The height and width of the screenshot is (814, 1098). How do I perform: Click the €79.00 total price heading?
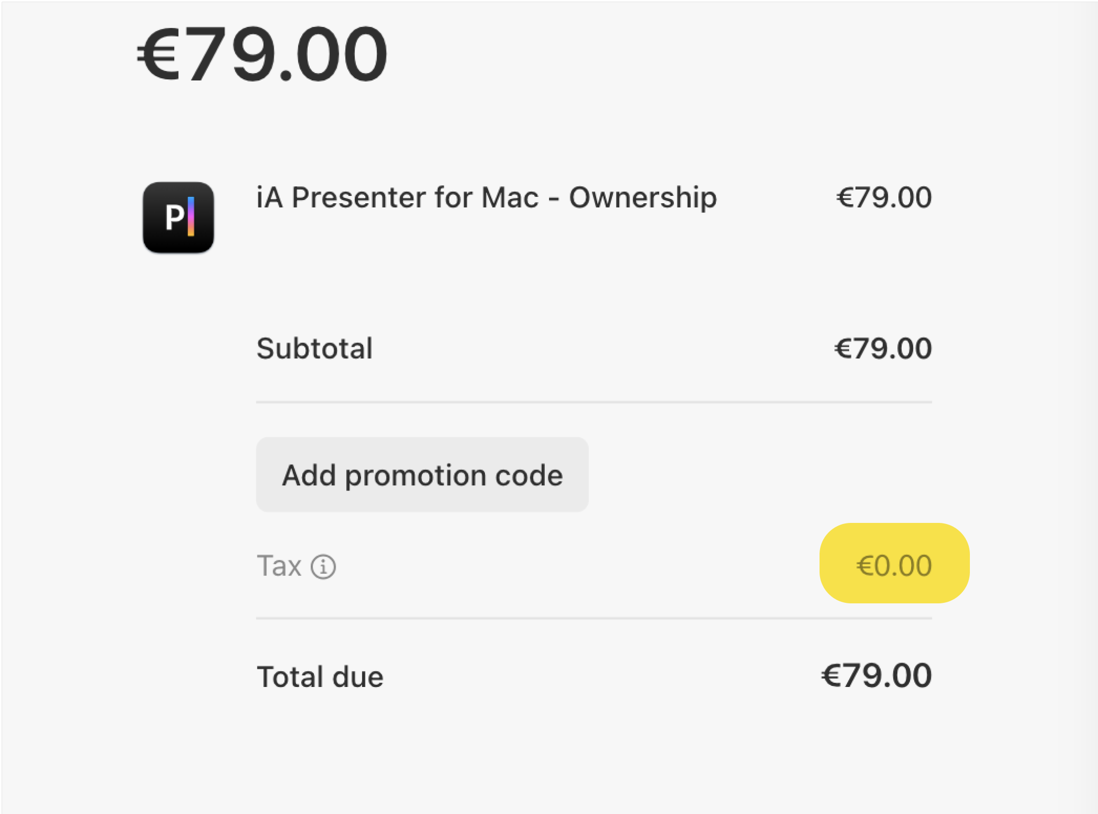tap(262, 53)
